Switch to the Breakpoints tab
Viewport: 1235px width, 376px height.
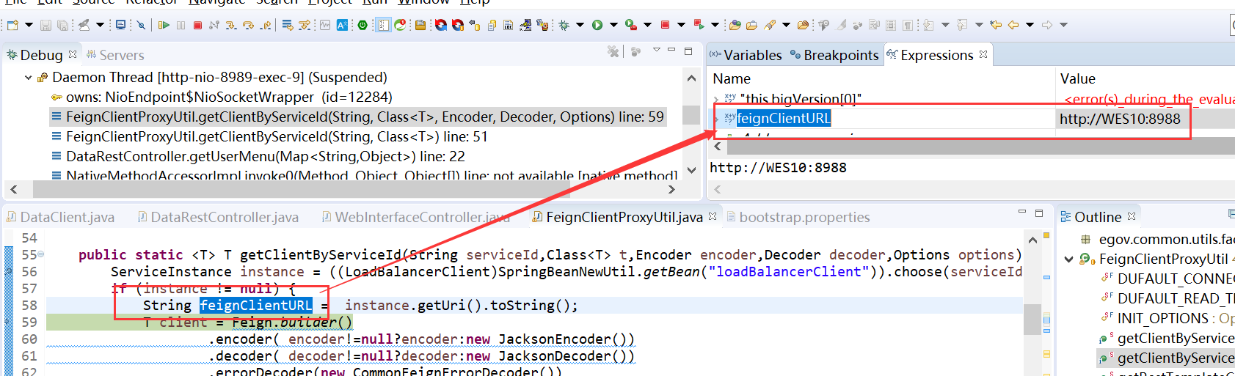click(834, 55)
